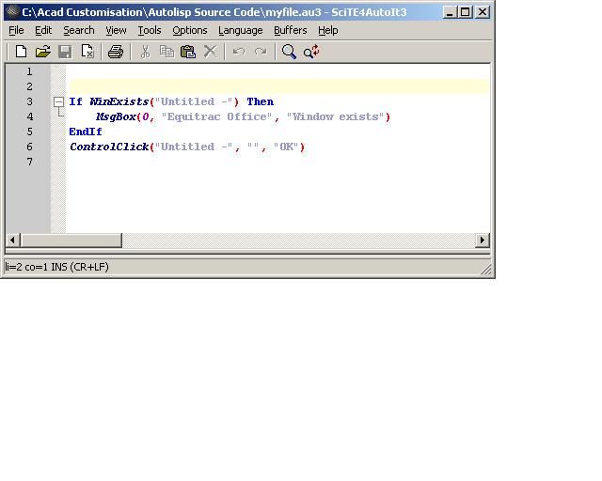This screenshot has width=602, height=481.
Task: Click line number 6 in margin
Action: click(29, 147)
